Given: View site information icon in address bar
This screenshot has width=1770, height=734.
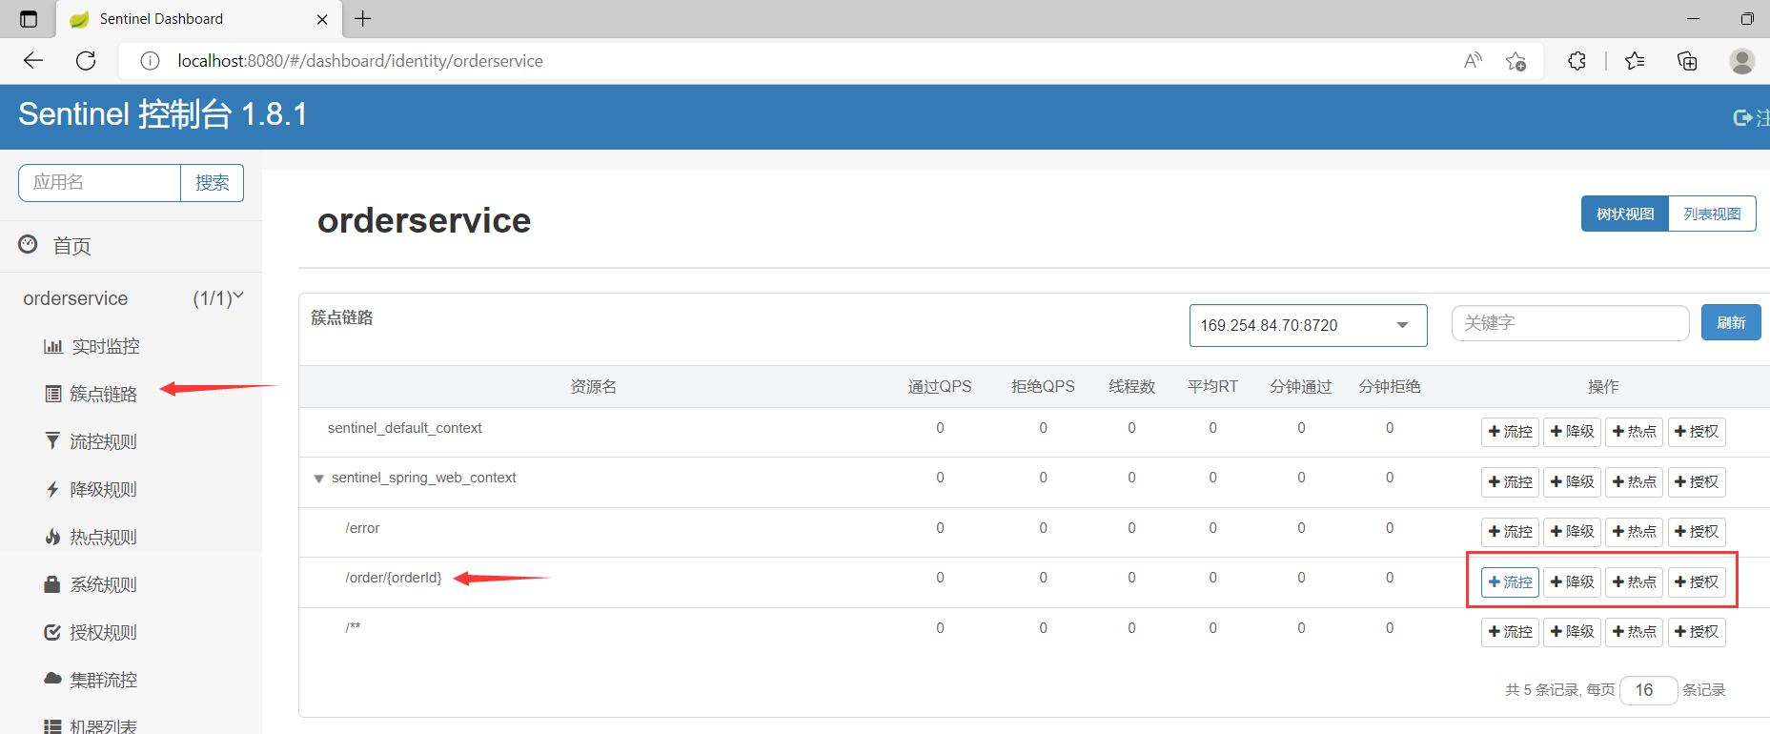Looking at the screenshot, I should 150,61.
